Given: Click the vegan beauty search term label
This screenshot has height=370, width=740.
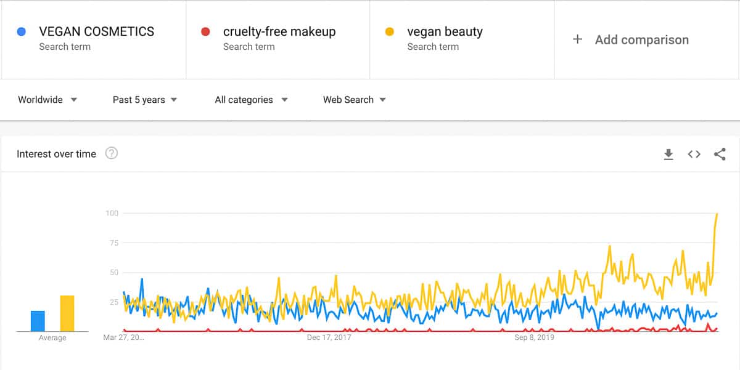Looking at the screenshot, I should (x=444, y=31).
